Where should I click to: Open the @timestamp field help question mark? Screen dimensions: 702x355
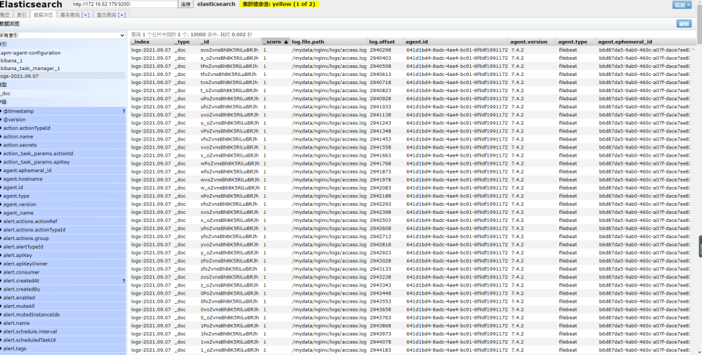coord(124,111)
